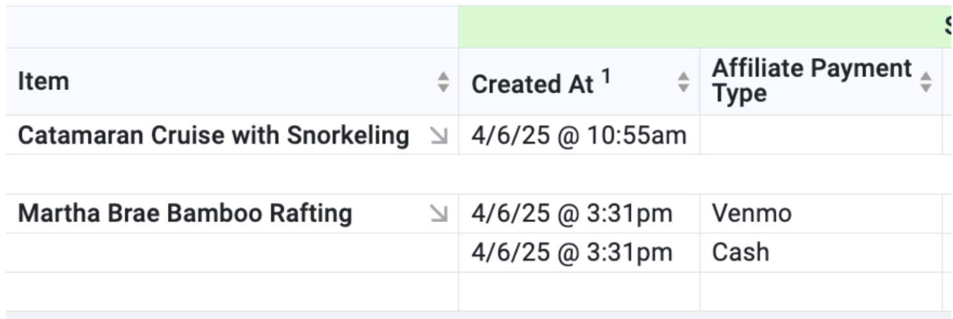Image resolution: width=953 pixels, height=319 pixels.
Task: Click footnote 1 next to Created At
Action: point(606,77)
